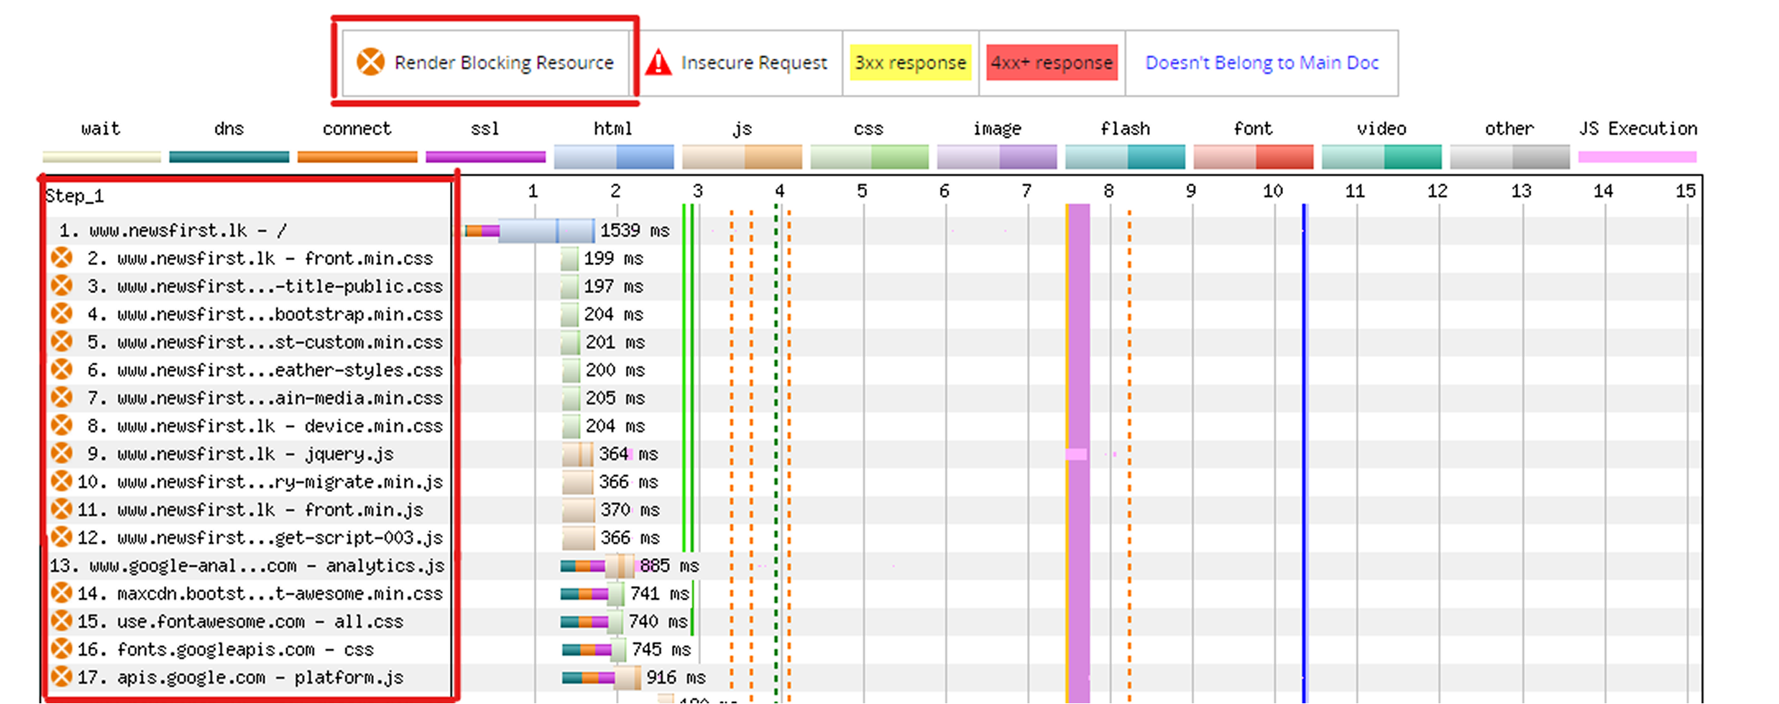The height and width of the screenshot is (704, 1779).
Task: Open request 13 google analytics.js details
Action: tap(247, 566)
